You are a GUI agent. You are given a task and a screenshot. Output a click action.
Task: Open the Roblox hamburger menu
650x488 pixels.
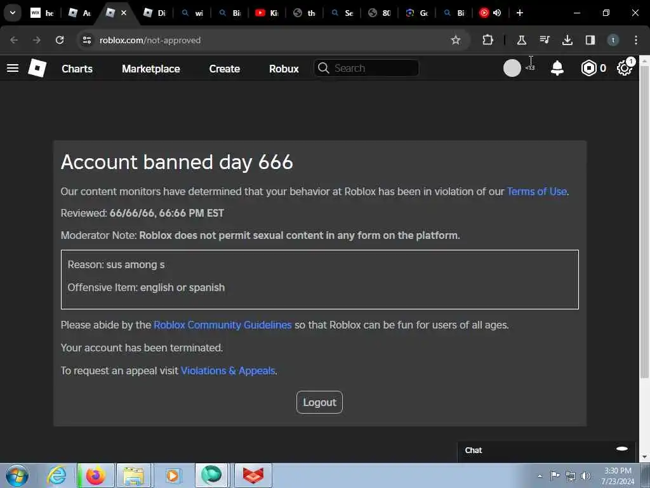(x=13, y=68)
